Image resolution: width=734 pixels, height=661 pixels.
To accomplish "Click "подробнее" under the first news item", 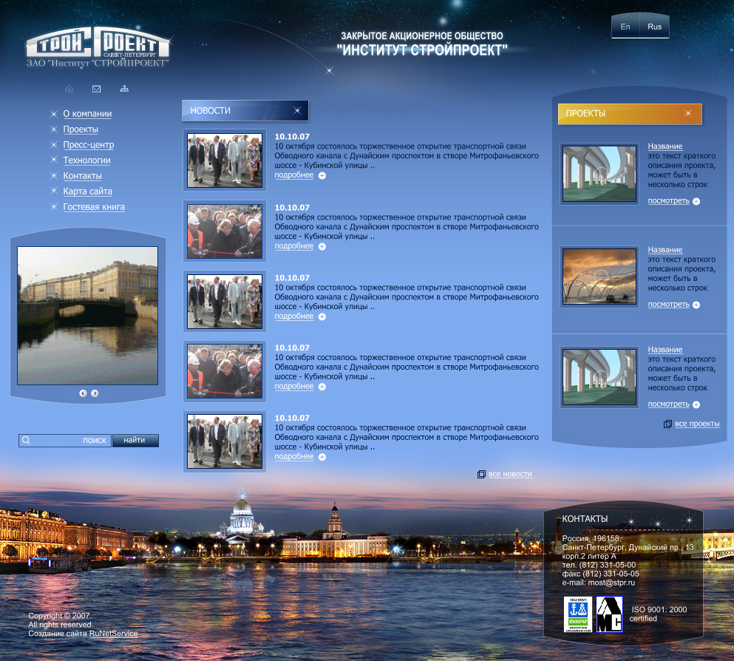I will pos(294,175).
